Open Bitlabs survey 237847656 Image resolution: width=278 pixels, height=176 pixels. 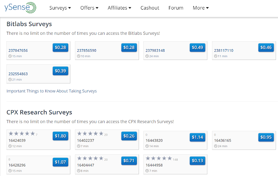click(x=18, y=50)
